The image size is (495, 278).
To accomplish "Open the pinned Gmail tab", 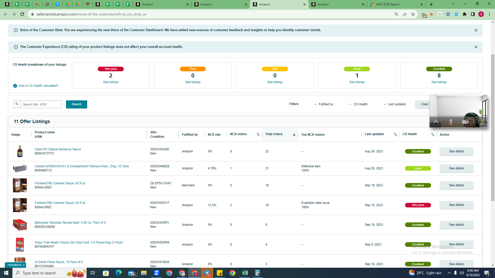I will pyautogui.click(x=37, y=4).
